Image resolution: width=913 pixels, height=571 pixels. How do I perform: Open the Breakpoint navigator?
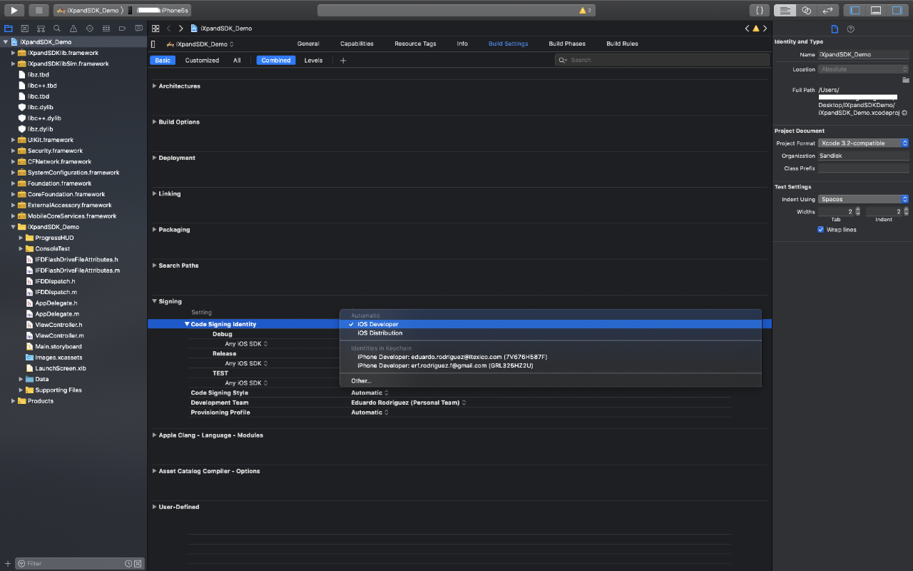(x=122, y=29)
